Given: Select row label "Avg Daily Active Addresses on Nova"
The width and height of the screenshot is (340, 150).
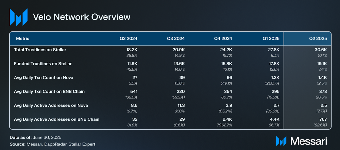Looking at the screenshot, I should [51, 105].
